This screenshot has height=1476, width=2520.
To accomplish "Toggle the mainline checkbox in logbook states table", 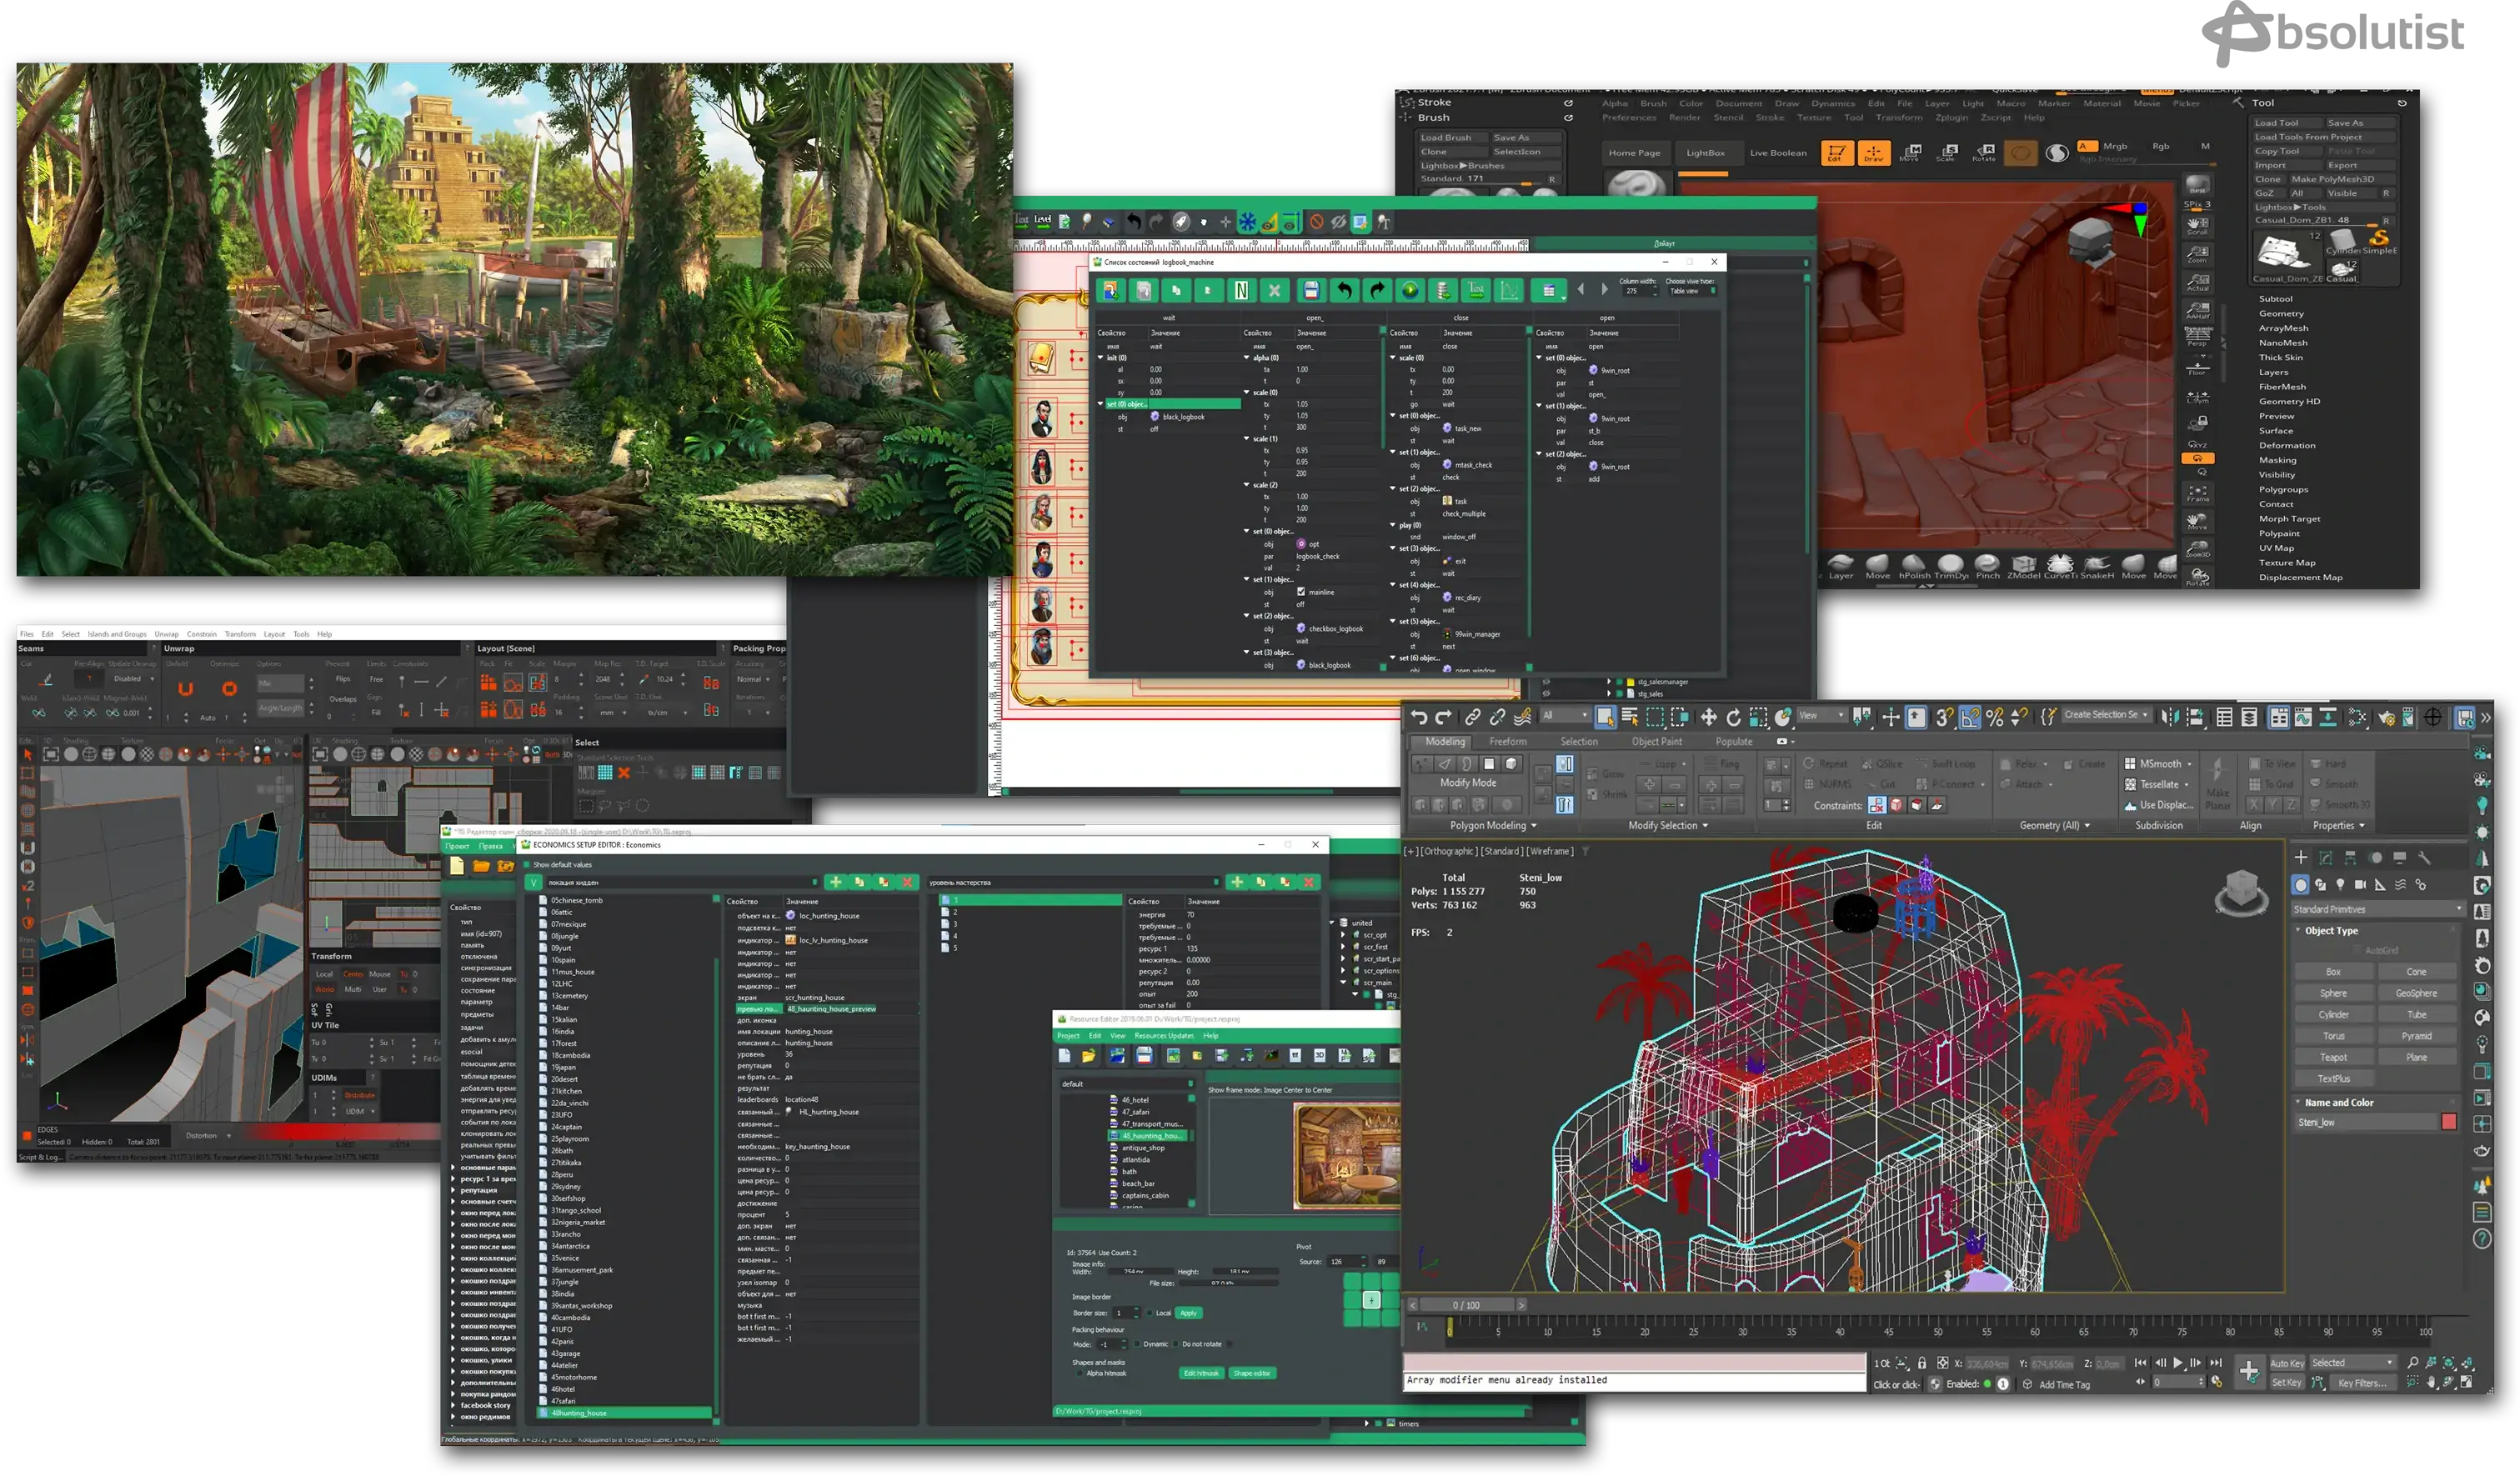I will (1301, 592).
